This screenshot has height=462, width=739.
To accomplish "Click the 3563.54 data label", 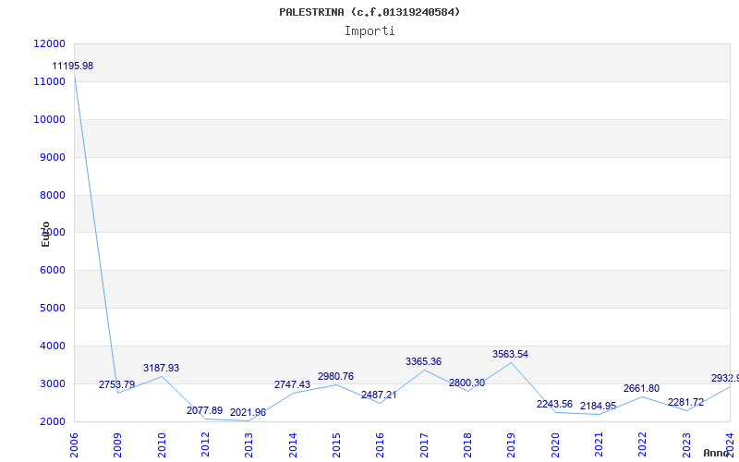I will pos(511,354).
